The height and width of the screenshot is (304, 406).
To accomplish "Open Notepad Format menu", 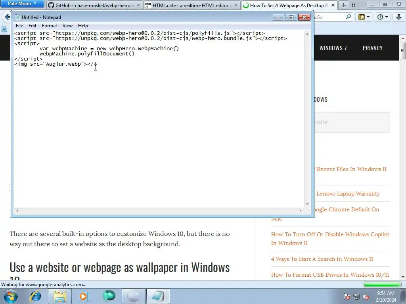I will pyautogui.click(x=50, y=26).
